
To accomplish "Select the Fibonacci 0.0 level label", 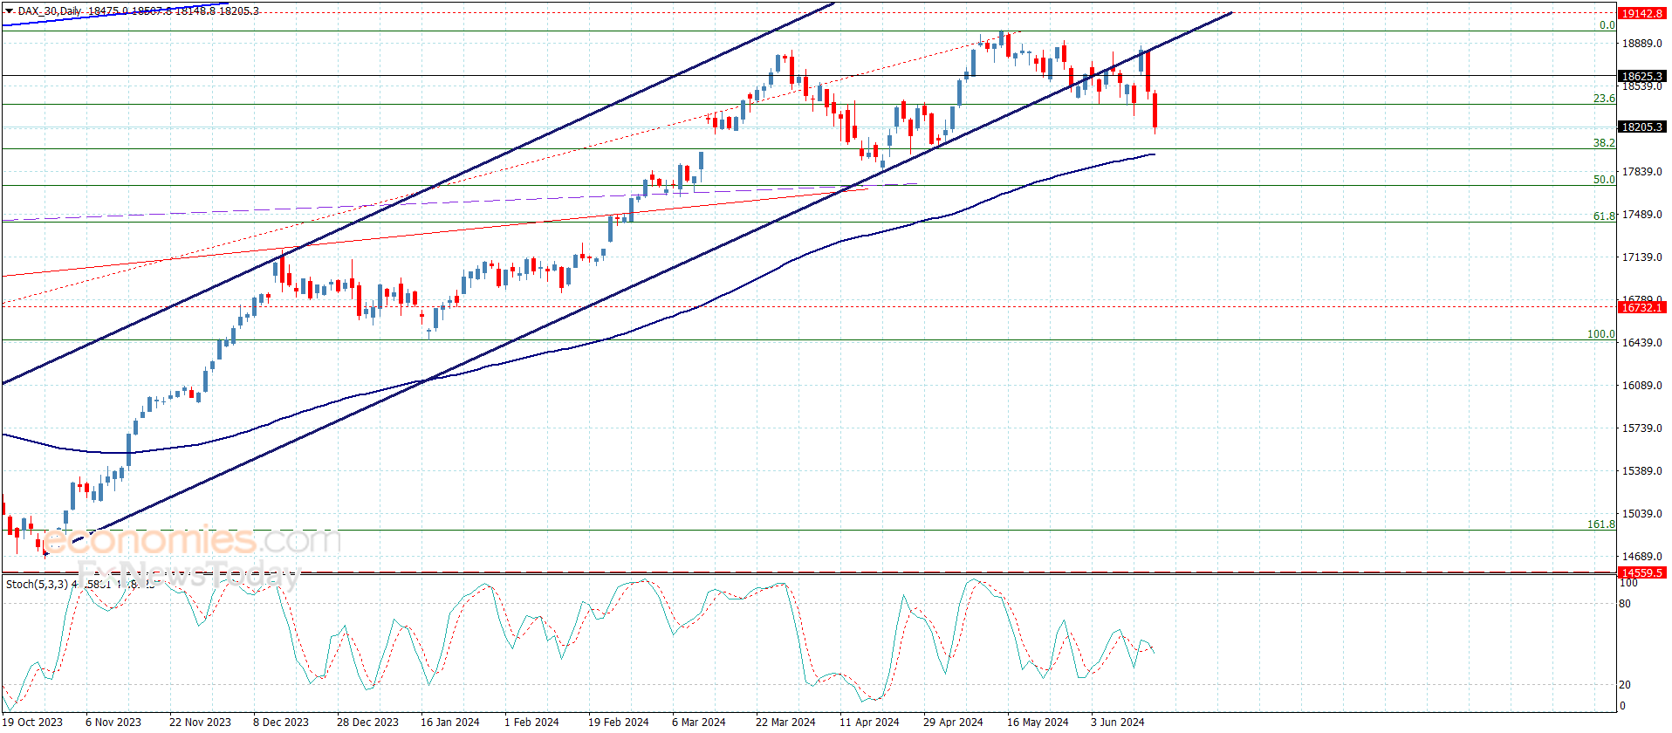I will pos(1607,25).
